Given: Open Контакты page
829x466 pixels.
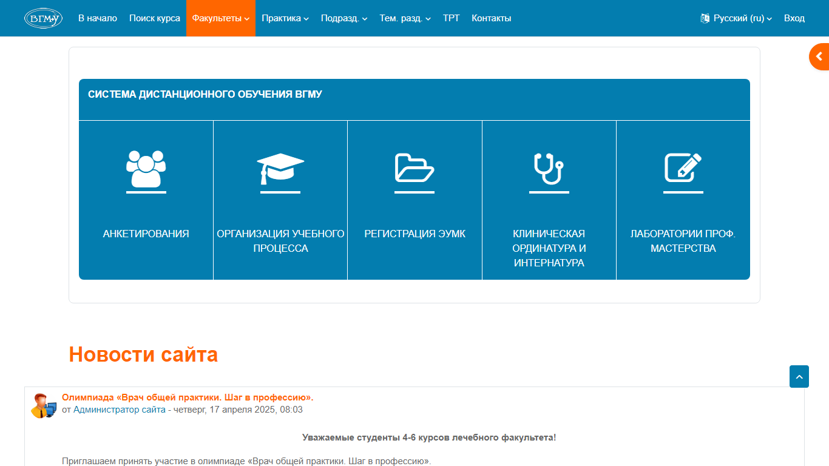Looking at the screenshot, I should tap(492, 18).
